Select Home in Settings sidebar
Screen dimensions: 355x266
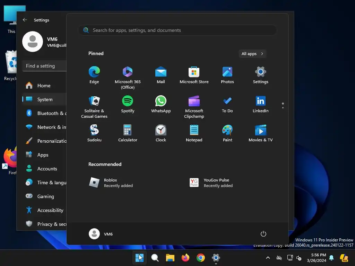pyautogui.click(x=45, y=86)
